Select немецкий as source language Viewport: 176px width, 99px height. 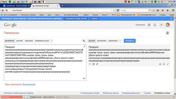click(x=29, y=41)
